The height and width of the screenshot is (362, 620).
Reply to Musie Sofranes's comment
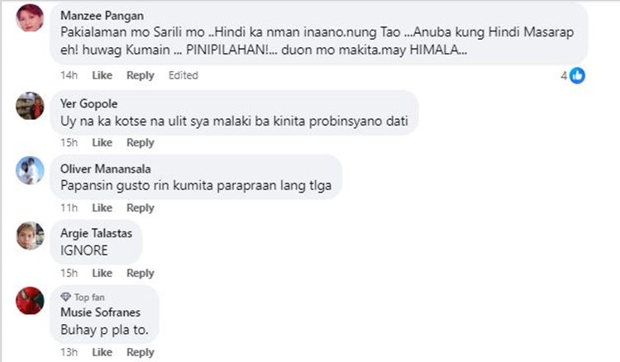click(140, 352)
